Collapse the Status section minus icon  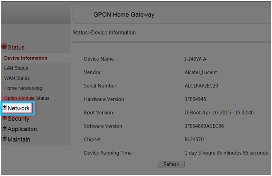[x=4, y=46]
